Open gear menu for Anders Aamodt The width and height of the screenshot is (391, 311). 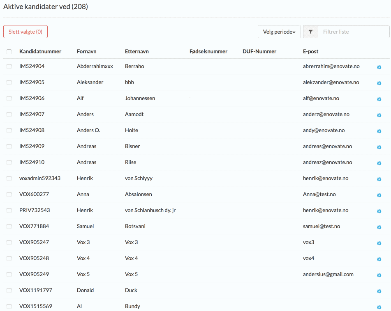coord(379,115)
